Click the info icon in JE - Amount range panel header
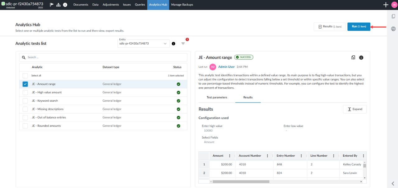The height and width of the screenshot is (188, 398). click(x=361, y=57)
